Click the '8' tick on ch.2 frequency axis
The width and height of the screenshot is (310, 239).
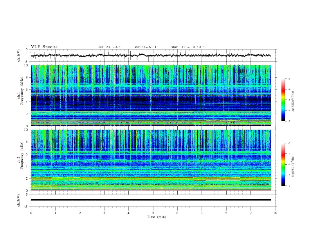point(27,142)
